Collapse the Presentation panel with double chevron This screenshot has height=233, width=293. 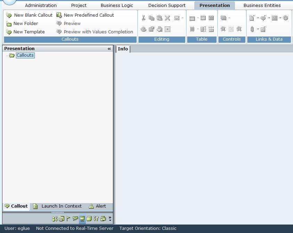click(x=109, y=49)
